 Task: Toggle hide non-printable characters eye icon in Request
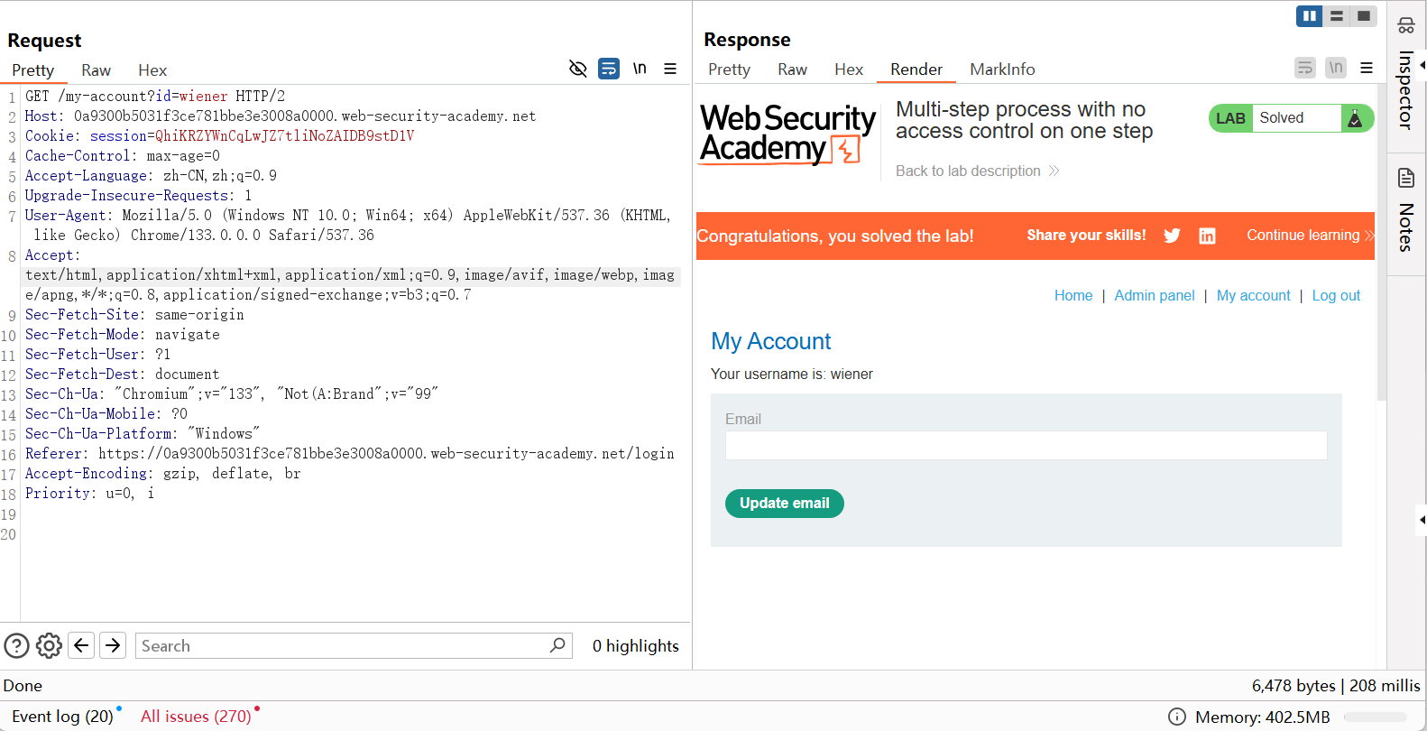tap(578, 69)
